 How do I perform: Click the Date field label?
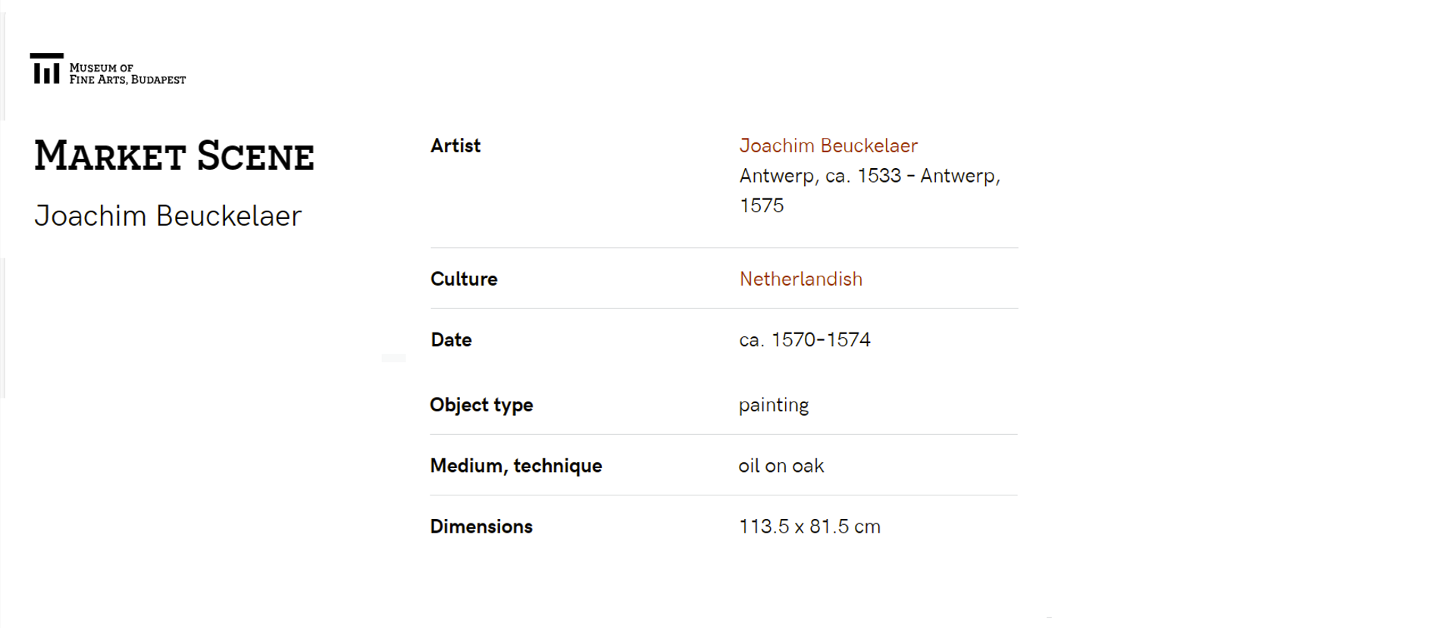point(451,339)
